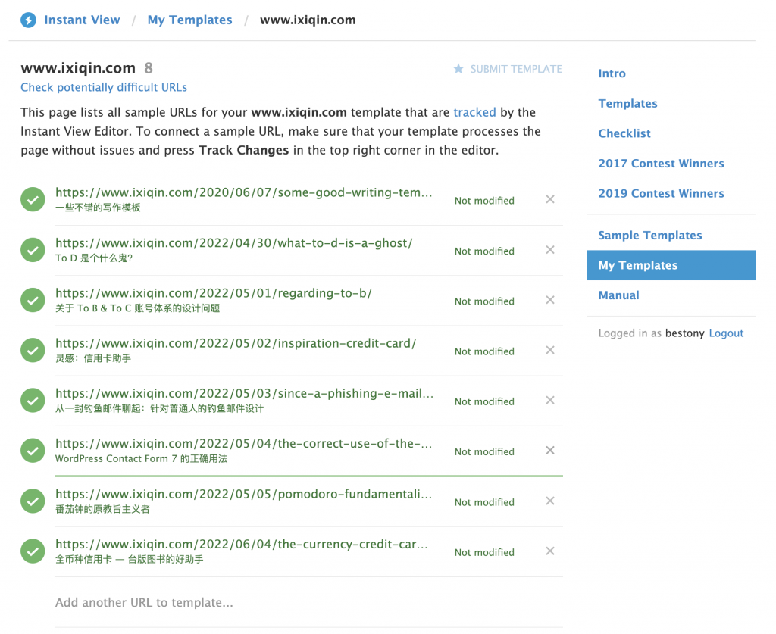Screen dimensions: 776x634
Task: Remove the inspiration-credit-card URL
Action: pyautogui.click(x=549, y=349)
